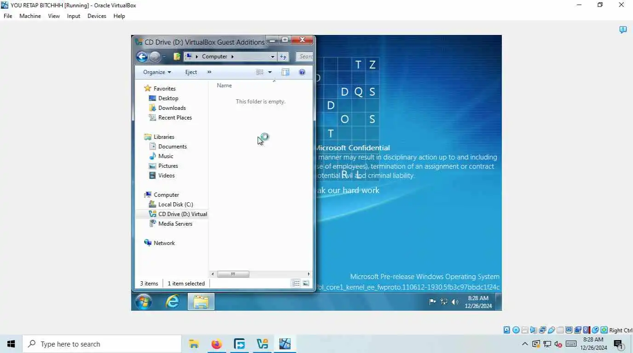Click VirtualBox audio status indicator

tap(534, 330)
